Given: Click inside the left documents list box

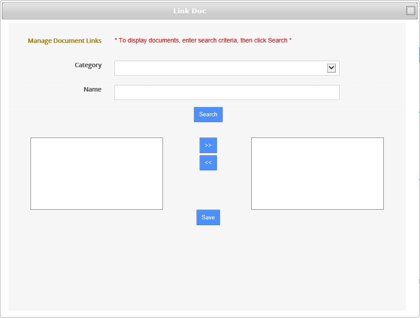Looking at the screenshot, I should (x=97, y=173).
